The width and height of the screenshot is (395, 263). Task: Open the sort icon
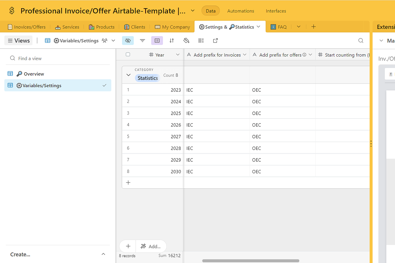click(x=171, y=40)
